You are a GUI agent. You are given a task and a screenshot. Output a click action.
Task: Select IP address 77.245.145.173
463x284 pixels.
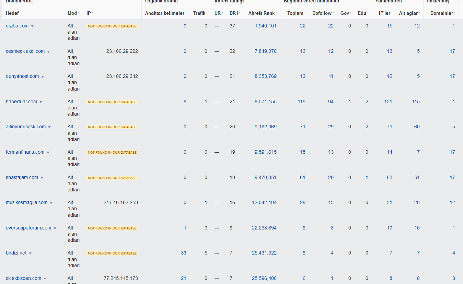click(121, 278)
